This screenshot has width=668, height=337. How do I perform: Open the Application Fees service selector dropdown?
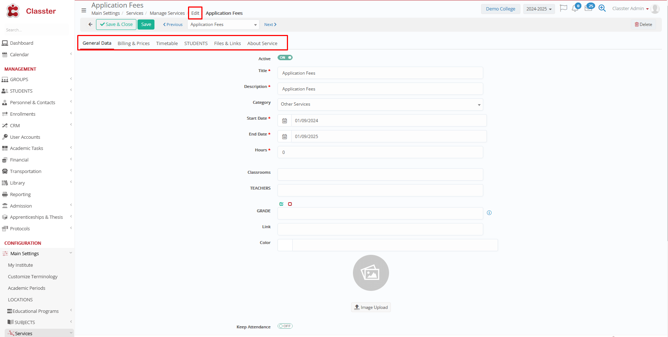(x=223, y=25)
